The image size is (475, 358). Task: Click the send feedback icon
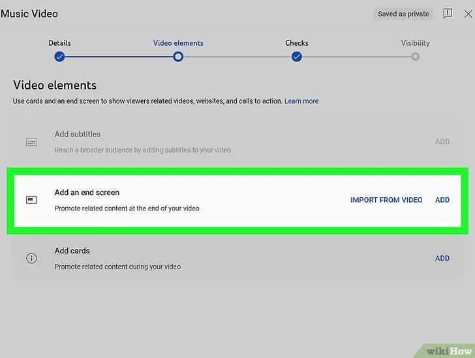point(448,14)
